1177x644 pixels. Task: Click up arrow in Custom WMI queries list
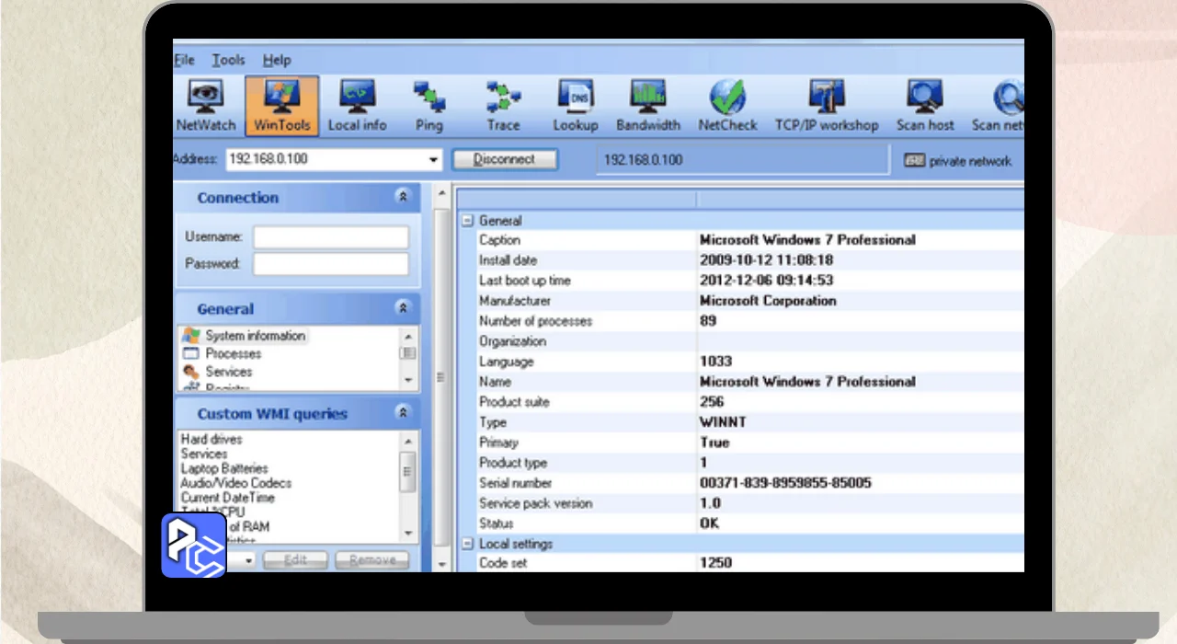click(409, 441)
